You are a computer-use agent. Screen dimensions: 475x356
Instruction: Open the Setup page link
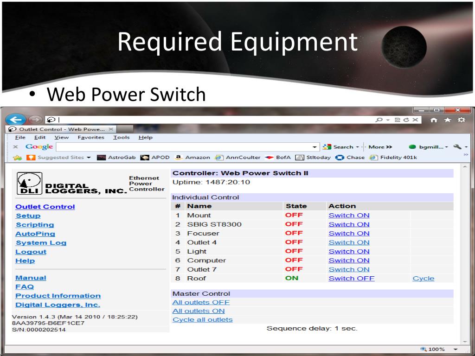[x=28, y=216]
